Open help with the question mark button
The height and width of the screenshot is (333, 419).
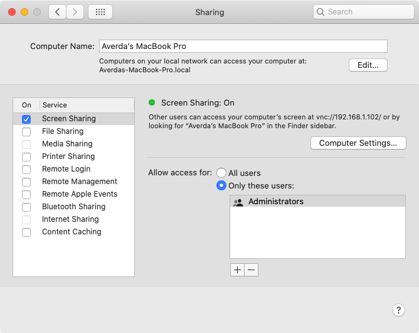(398, 310)
